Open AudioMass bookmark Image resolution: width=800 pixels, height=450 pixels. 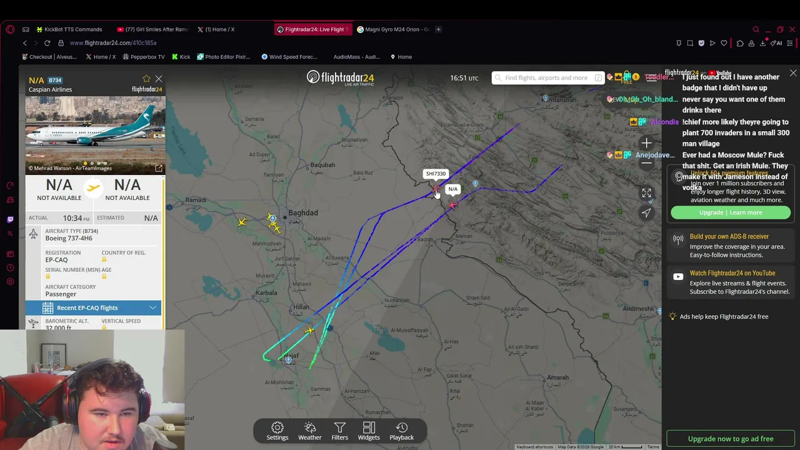[x=356, y=57]
